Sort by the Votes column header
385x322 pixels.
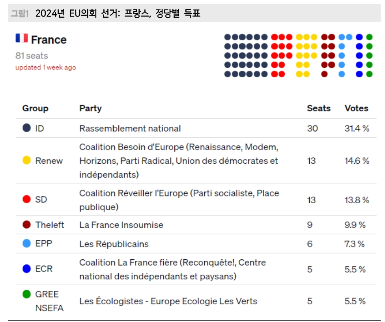click(x=356, y=108)
